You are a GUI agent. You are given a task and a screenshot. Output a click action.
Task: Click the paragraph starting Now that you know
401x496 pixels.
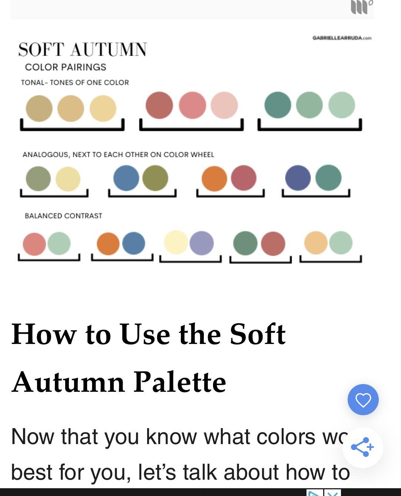click(180, 454)
